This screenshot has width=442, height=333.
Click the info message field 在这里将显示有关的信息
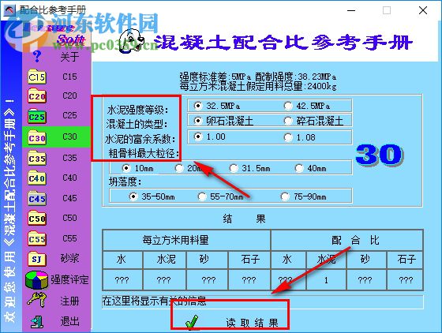pos(262,301)
